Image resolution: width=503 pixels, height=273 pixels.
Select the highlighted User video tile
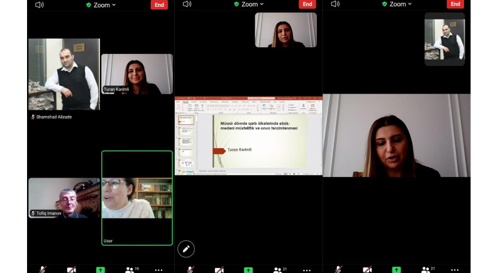coord(137,198)
